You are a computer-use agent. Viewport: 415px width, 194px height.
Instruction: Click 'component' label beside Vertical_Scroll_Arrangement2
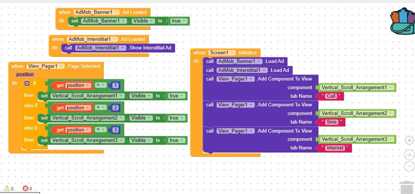(300, 113)
